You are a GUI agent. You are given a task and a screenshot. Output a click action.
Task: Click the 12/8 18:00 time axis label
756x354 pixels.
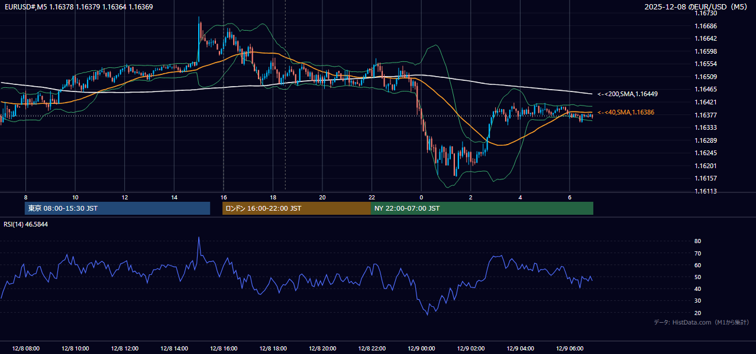point(273,349)
